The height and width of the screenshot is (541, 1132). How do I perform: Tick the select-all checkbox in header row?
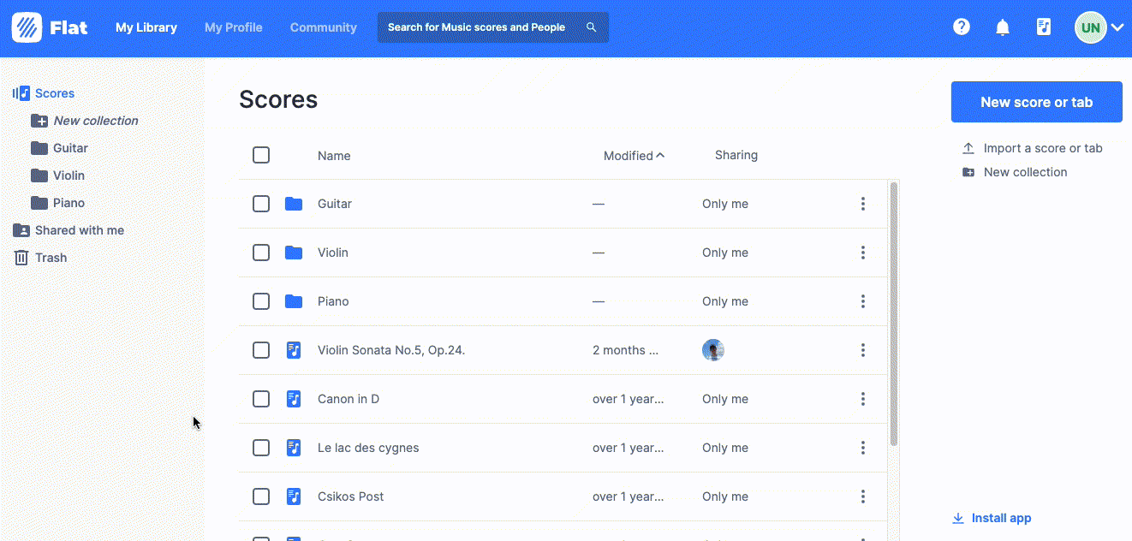pyautogui.click(x=261, y=155)
